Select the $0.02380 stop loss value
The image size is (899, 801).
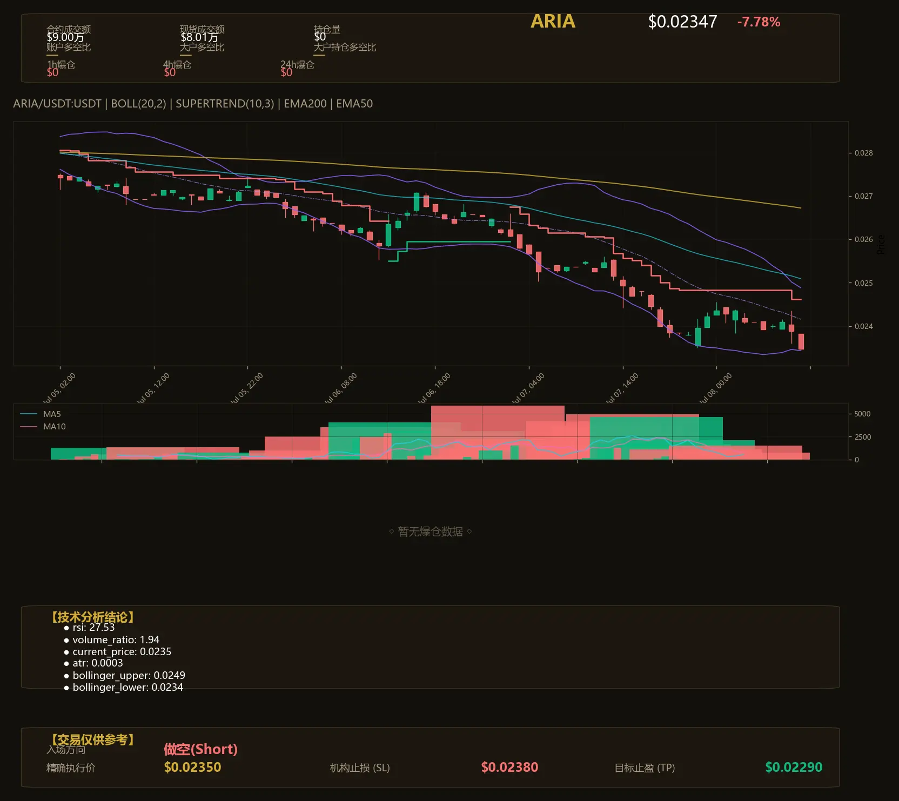pos(509,767)
